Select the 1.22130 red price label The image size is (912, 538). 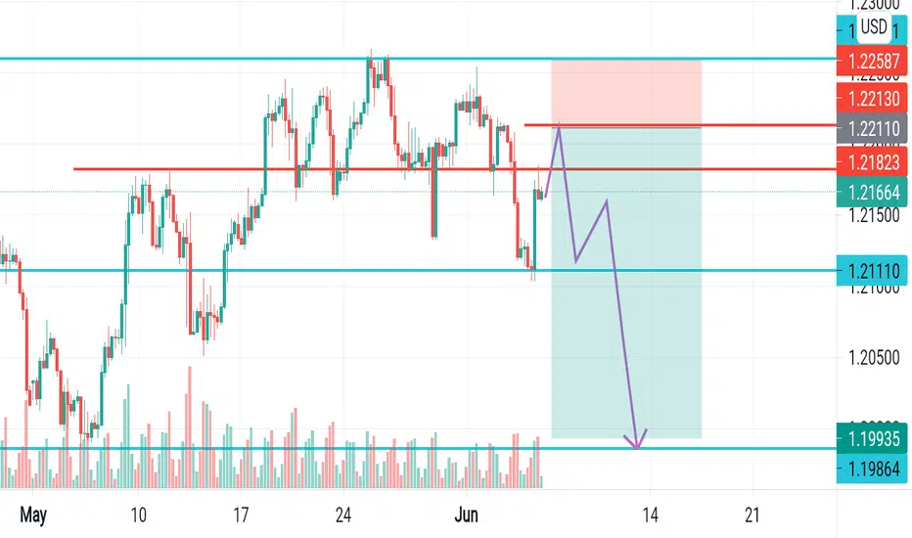point(872,98)
